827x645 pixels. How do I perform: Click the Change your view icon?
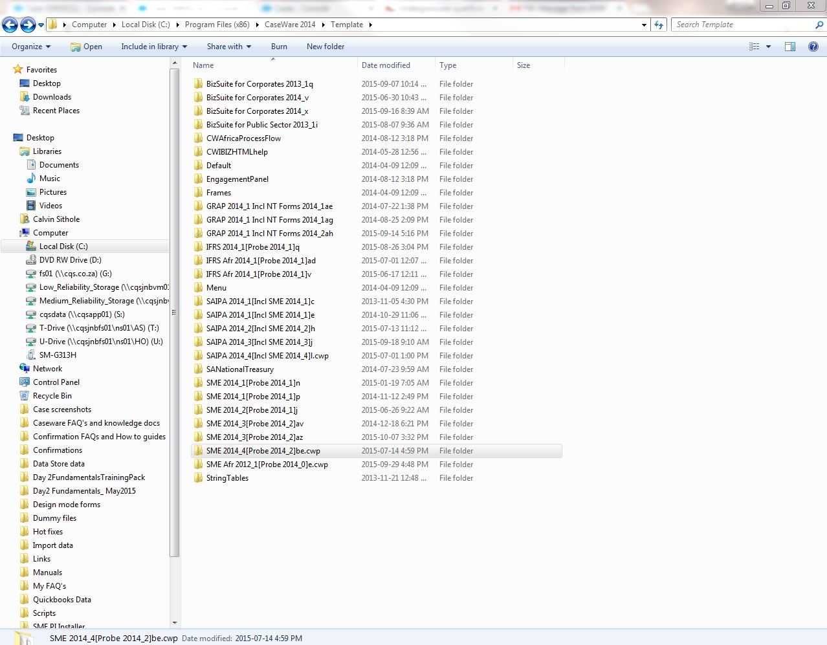click(754, 47)
